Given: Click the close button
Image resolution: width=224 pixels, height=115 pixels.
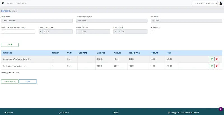Looking at the screenshot, I should (28, 81).
